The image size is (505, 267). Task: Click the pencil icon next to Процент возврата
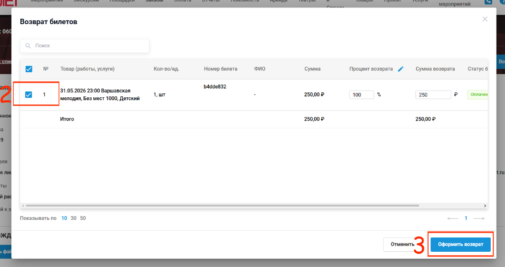400,69
